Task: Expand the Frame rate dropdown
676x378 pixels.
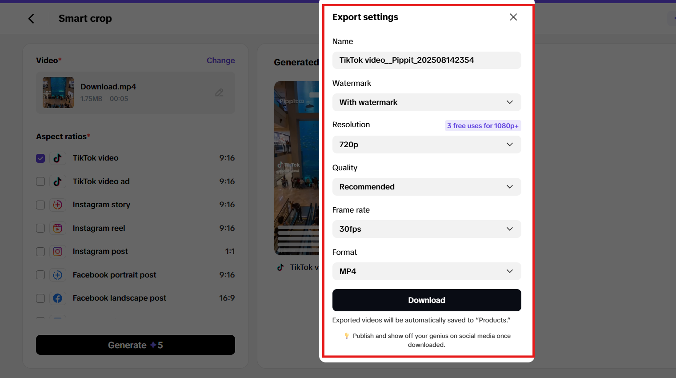Action: tap(426, 229)
